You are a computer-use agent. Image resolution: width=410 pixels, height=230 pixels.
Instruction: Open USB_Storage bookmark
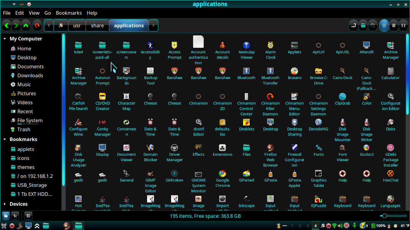(32, 185)
